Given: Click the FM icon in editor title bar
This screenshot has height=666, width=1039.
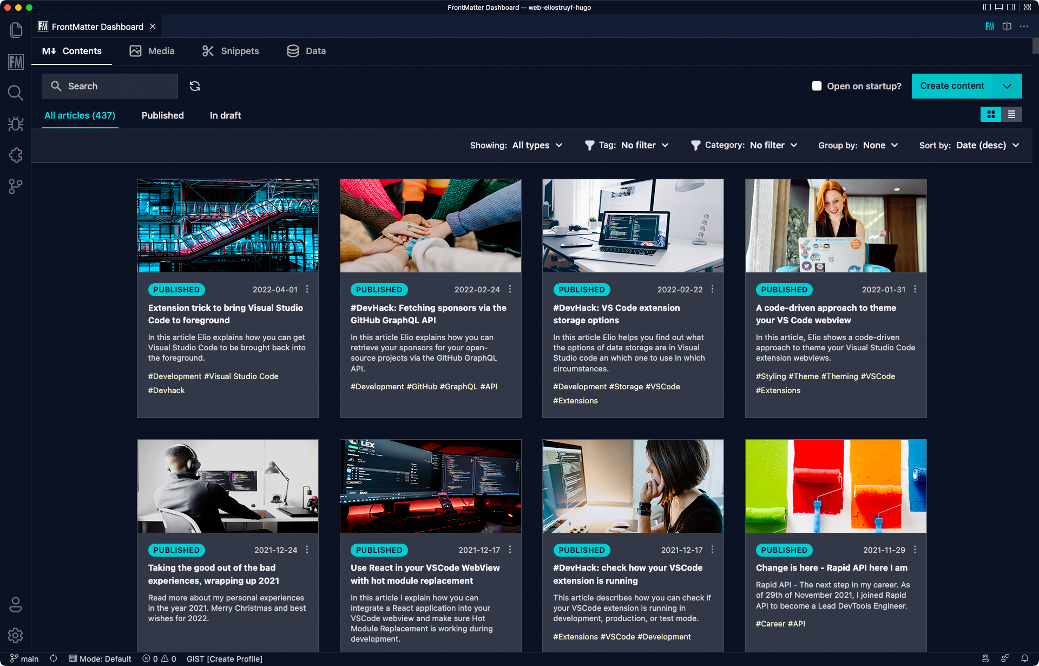Looking at the screenshot, I should [990, 27].
